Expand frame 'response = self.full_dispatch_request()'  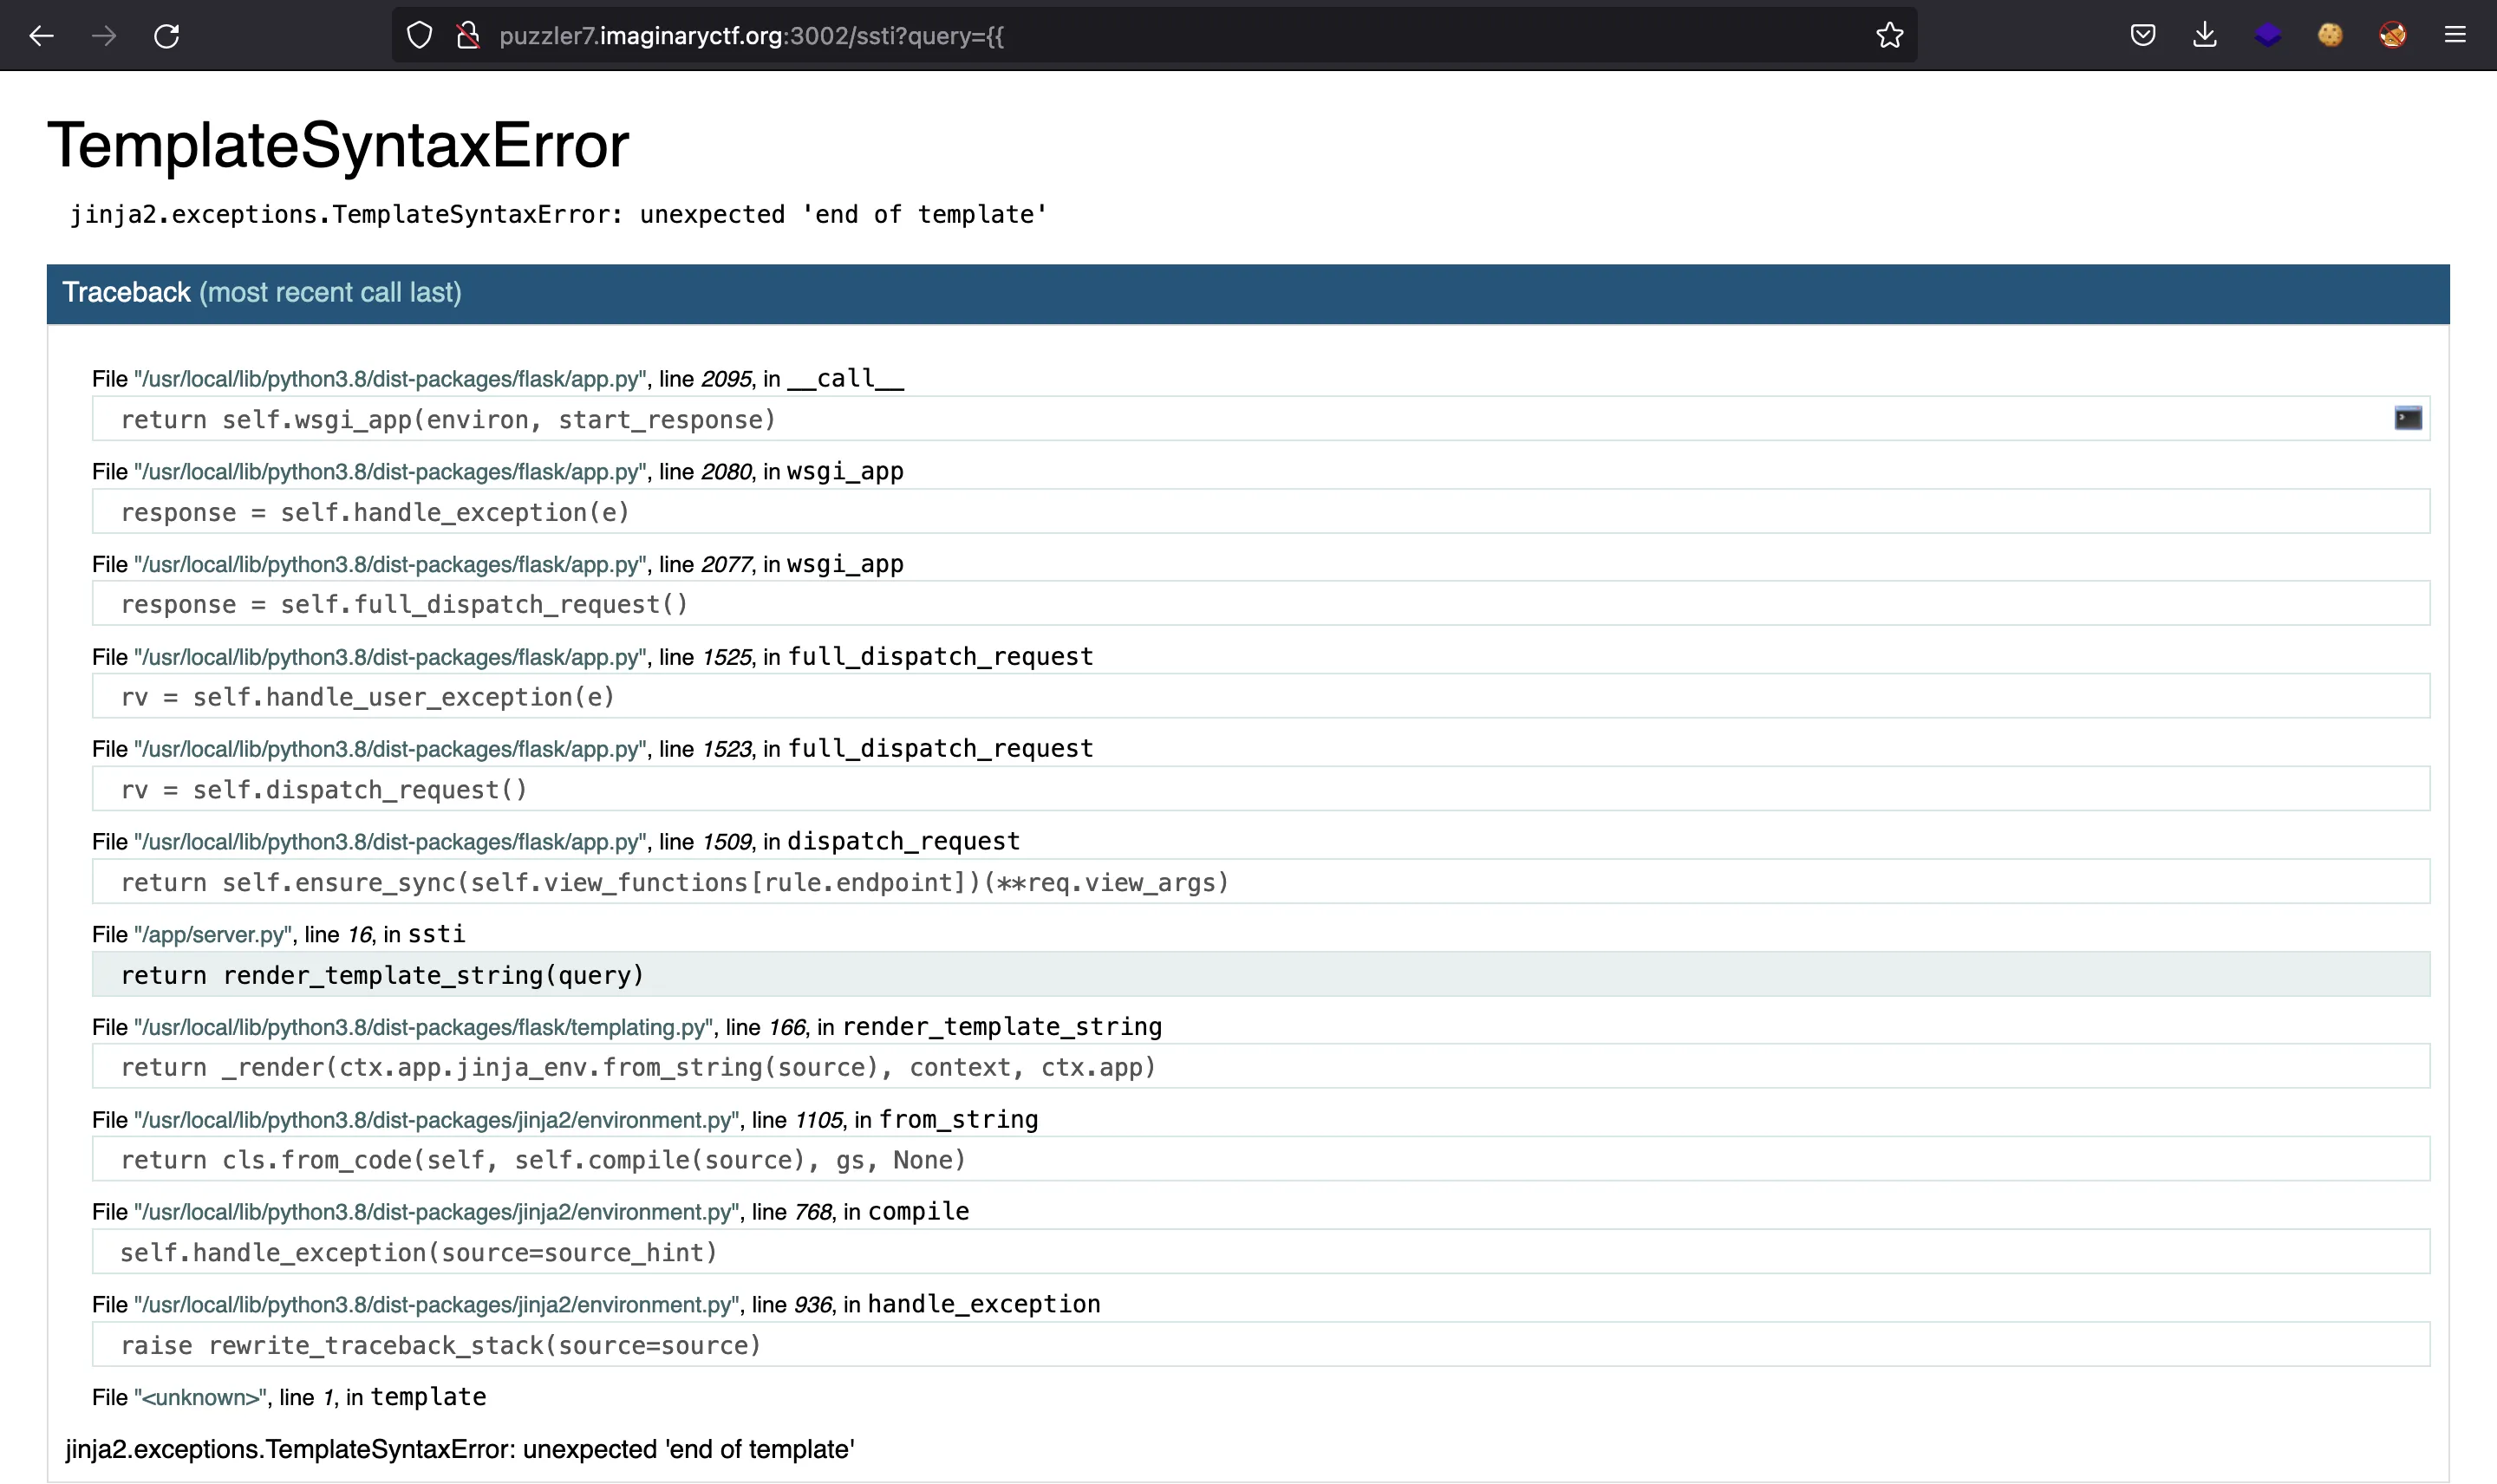tap(1261, 604)
